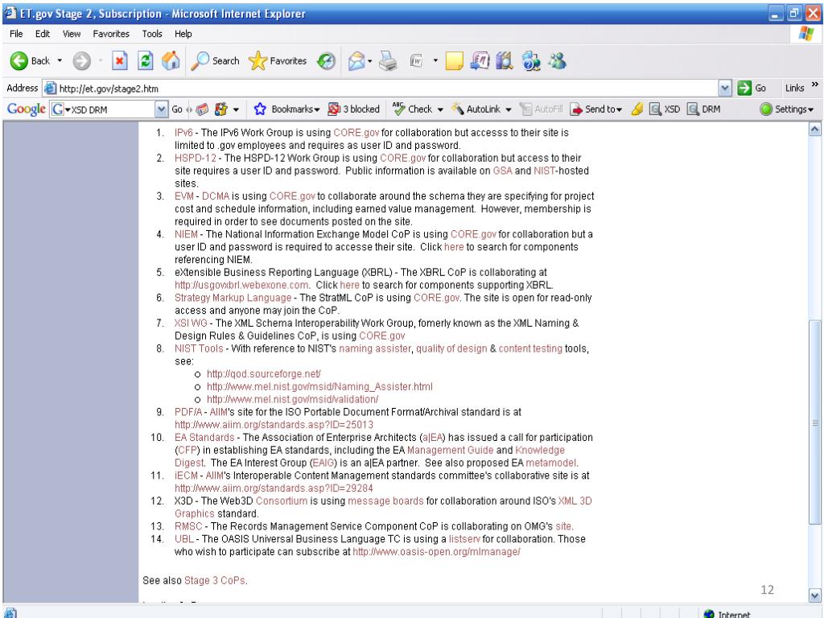This screenshot has height=618, width=824.
Task: Click the page scrollbar down arrow
Action: click(x=814, y=596)
